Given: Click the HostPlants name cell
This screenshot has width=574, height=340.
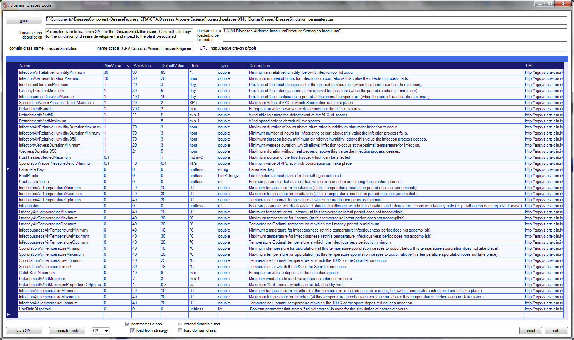Looking at the screenshot, I should [x=60, y=176].
